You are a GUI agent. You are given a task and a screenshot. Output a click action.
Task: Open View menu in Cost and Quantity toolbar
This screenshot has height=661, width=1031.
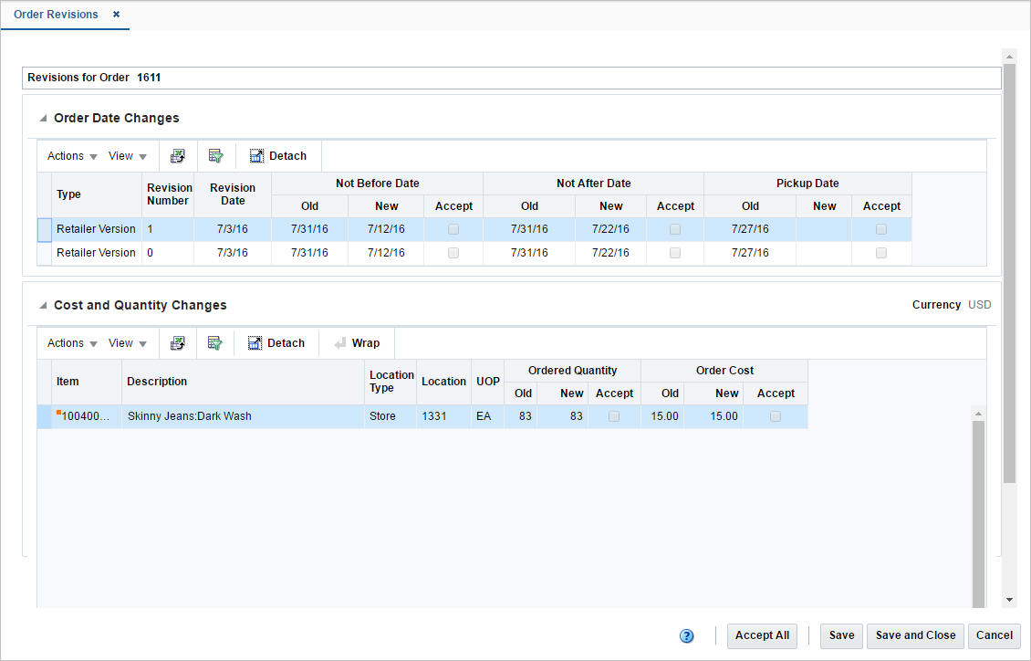click(x=128, y=342)
